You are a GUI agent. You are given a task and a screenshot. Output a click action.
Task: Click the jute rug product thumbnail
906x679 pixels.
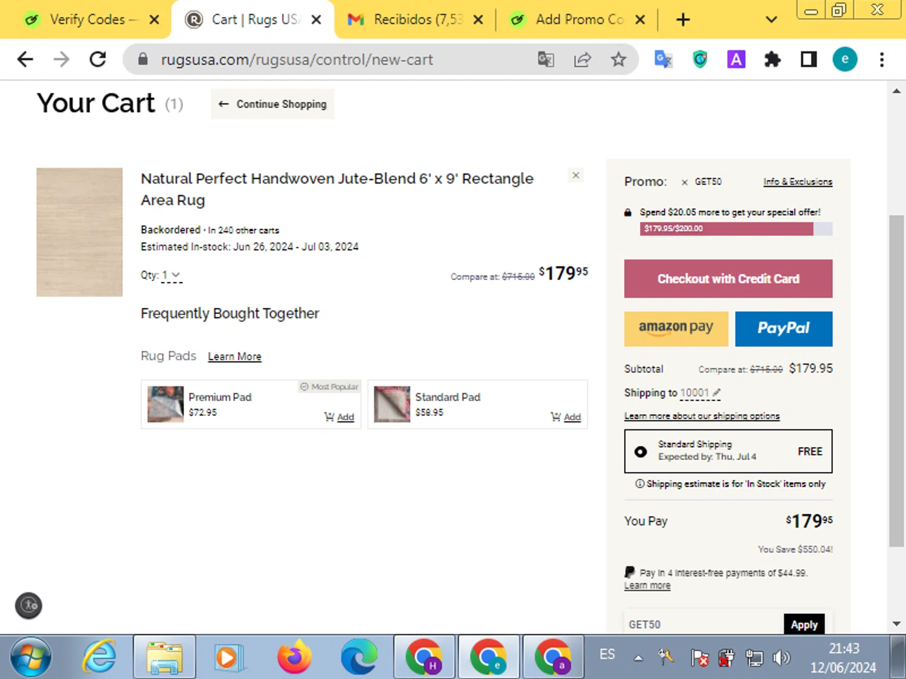point(79,232)
